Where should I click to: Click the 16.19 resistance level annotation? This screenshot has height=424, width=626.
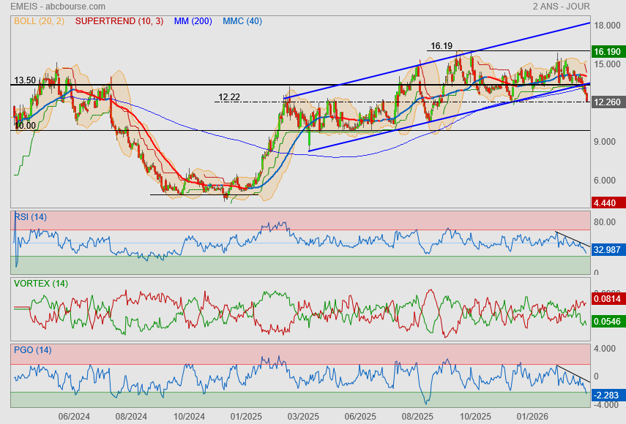click(441, 45)
